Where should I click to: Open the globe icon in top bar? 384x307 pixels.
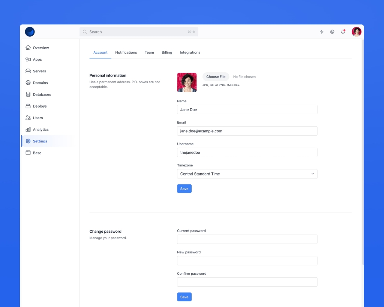[332, 32]
